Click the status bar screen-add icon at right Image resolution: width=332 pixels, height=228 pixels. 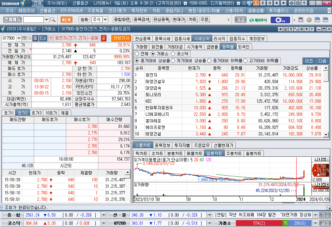(x=328, y=207)
